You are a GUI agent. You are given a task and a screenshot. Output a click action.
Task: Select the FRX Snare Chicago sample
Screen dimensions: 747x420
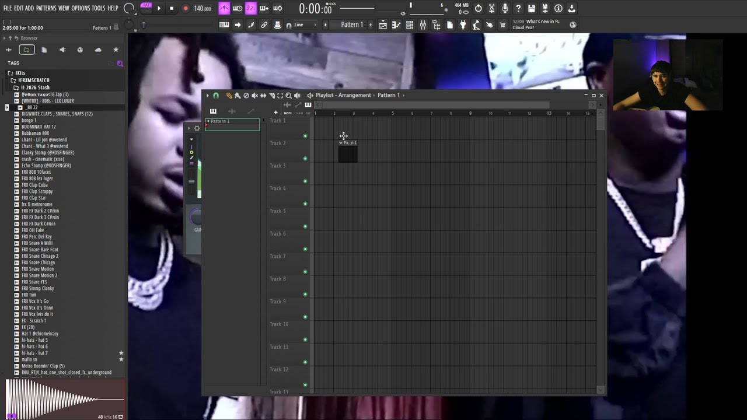(38, 262)
